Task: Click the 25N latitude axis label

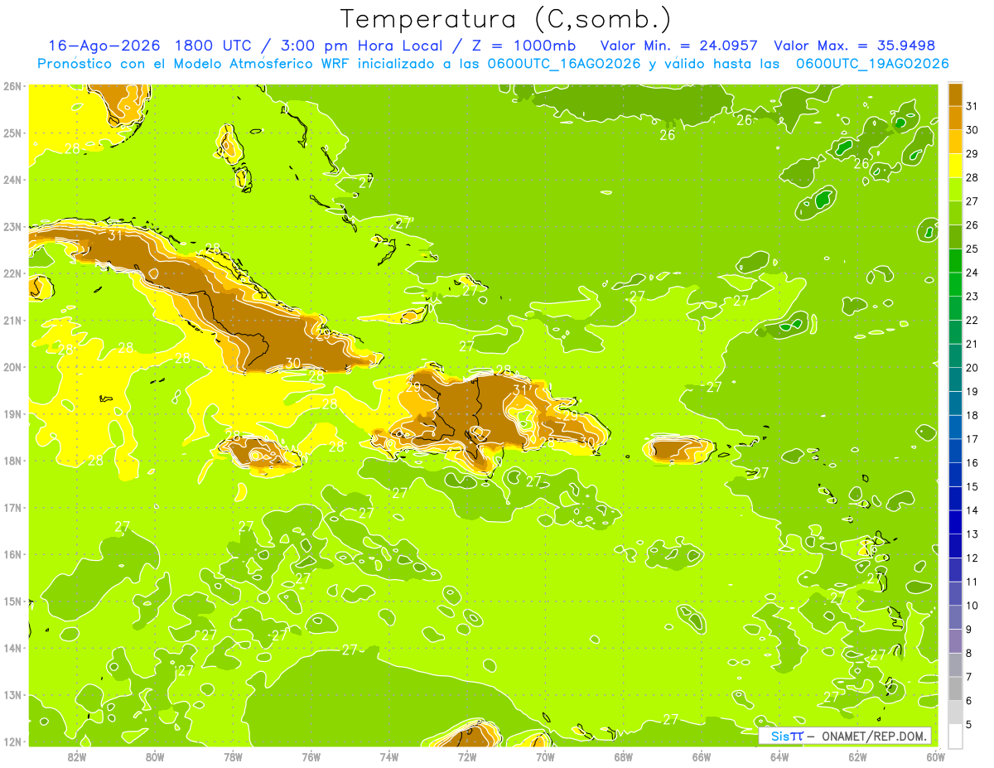Action: pos(12,133)
